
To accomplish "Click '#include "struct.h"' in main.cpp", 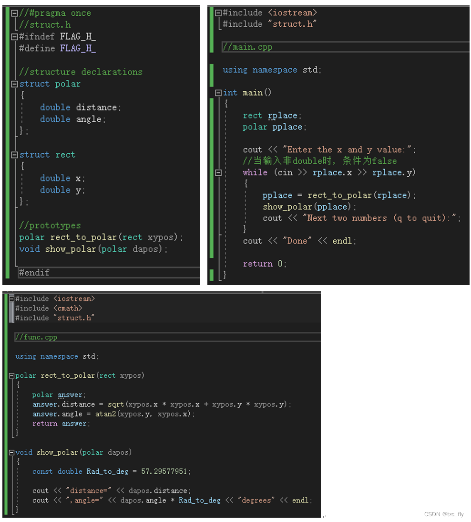I will 269,24.
